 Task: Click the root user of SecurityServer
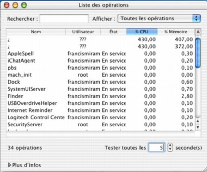coord(83,125)
